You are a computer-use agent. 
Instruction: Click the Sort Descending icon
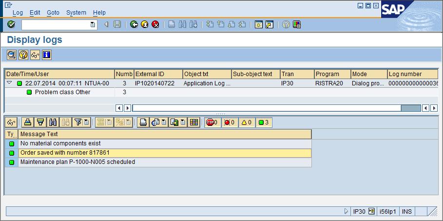click(40, 122)
